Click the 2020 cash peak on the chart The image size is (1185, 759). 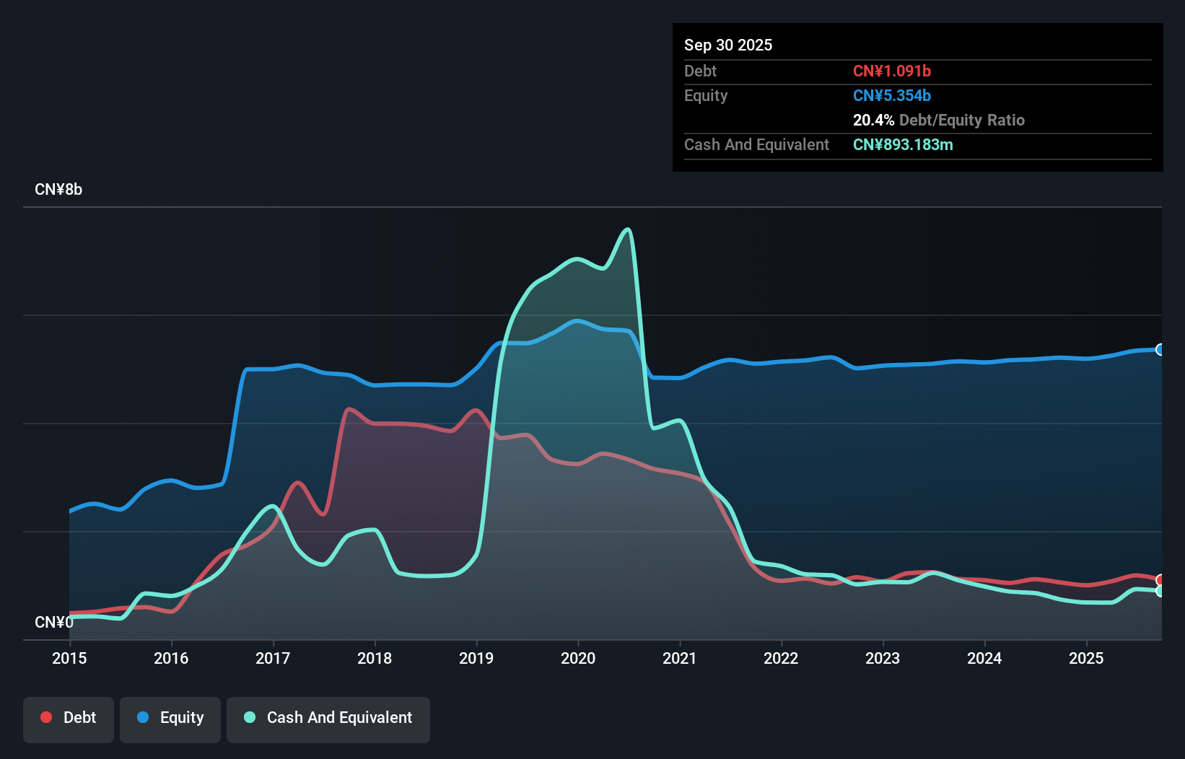point(627,229)
